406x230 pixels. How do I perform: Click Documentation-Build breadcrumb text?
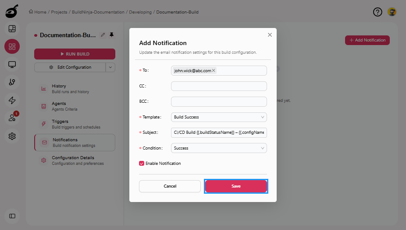point(178,12)
